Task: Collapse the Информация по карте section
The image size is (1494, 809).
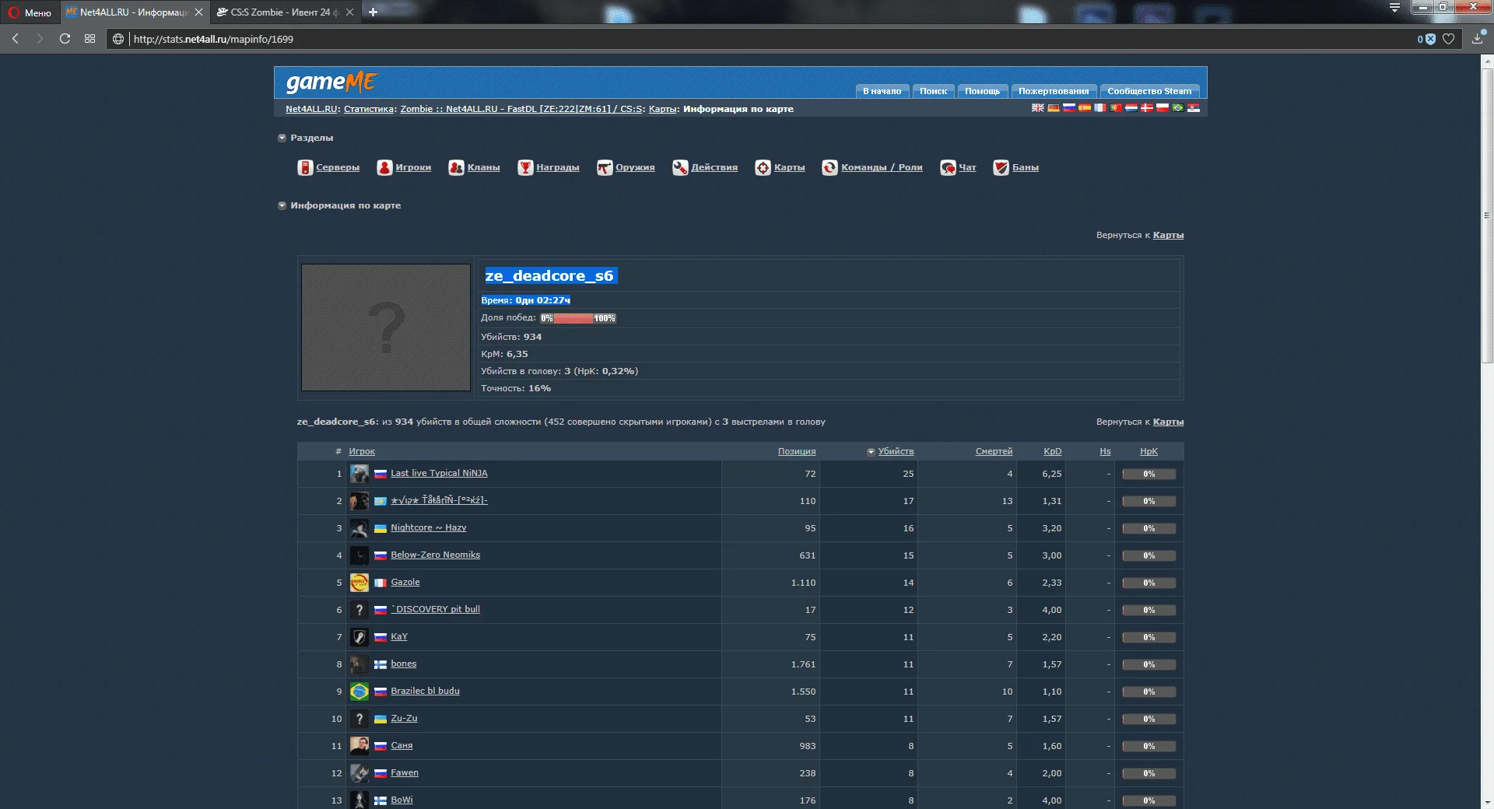Action: [x=282, y=206]
